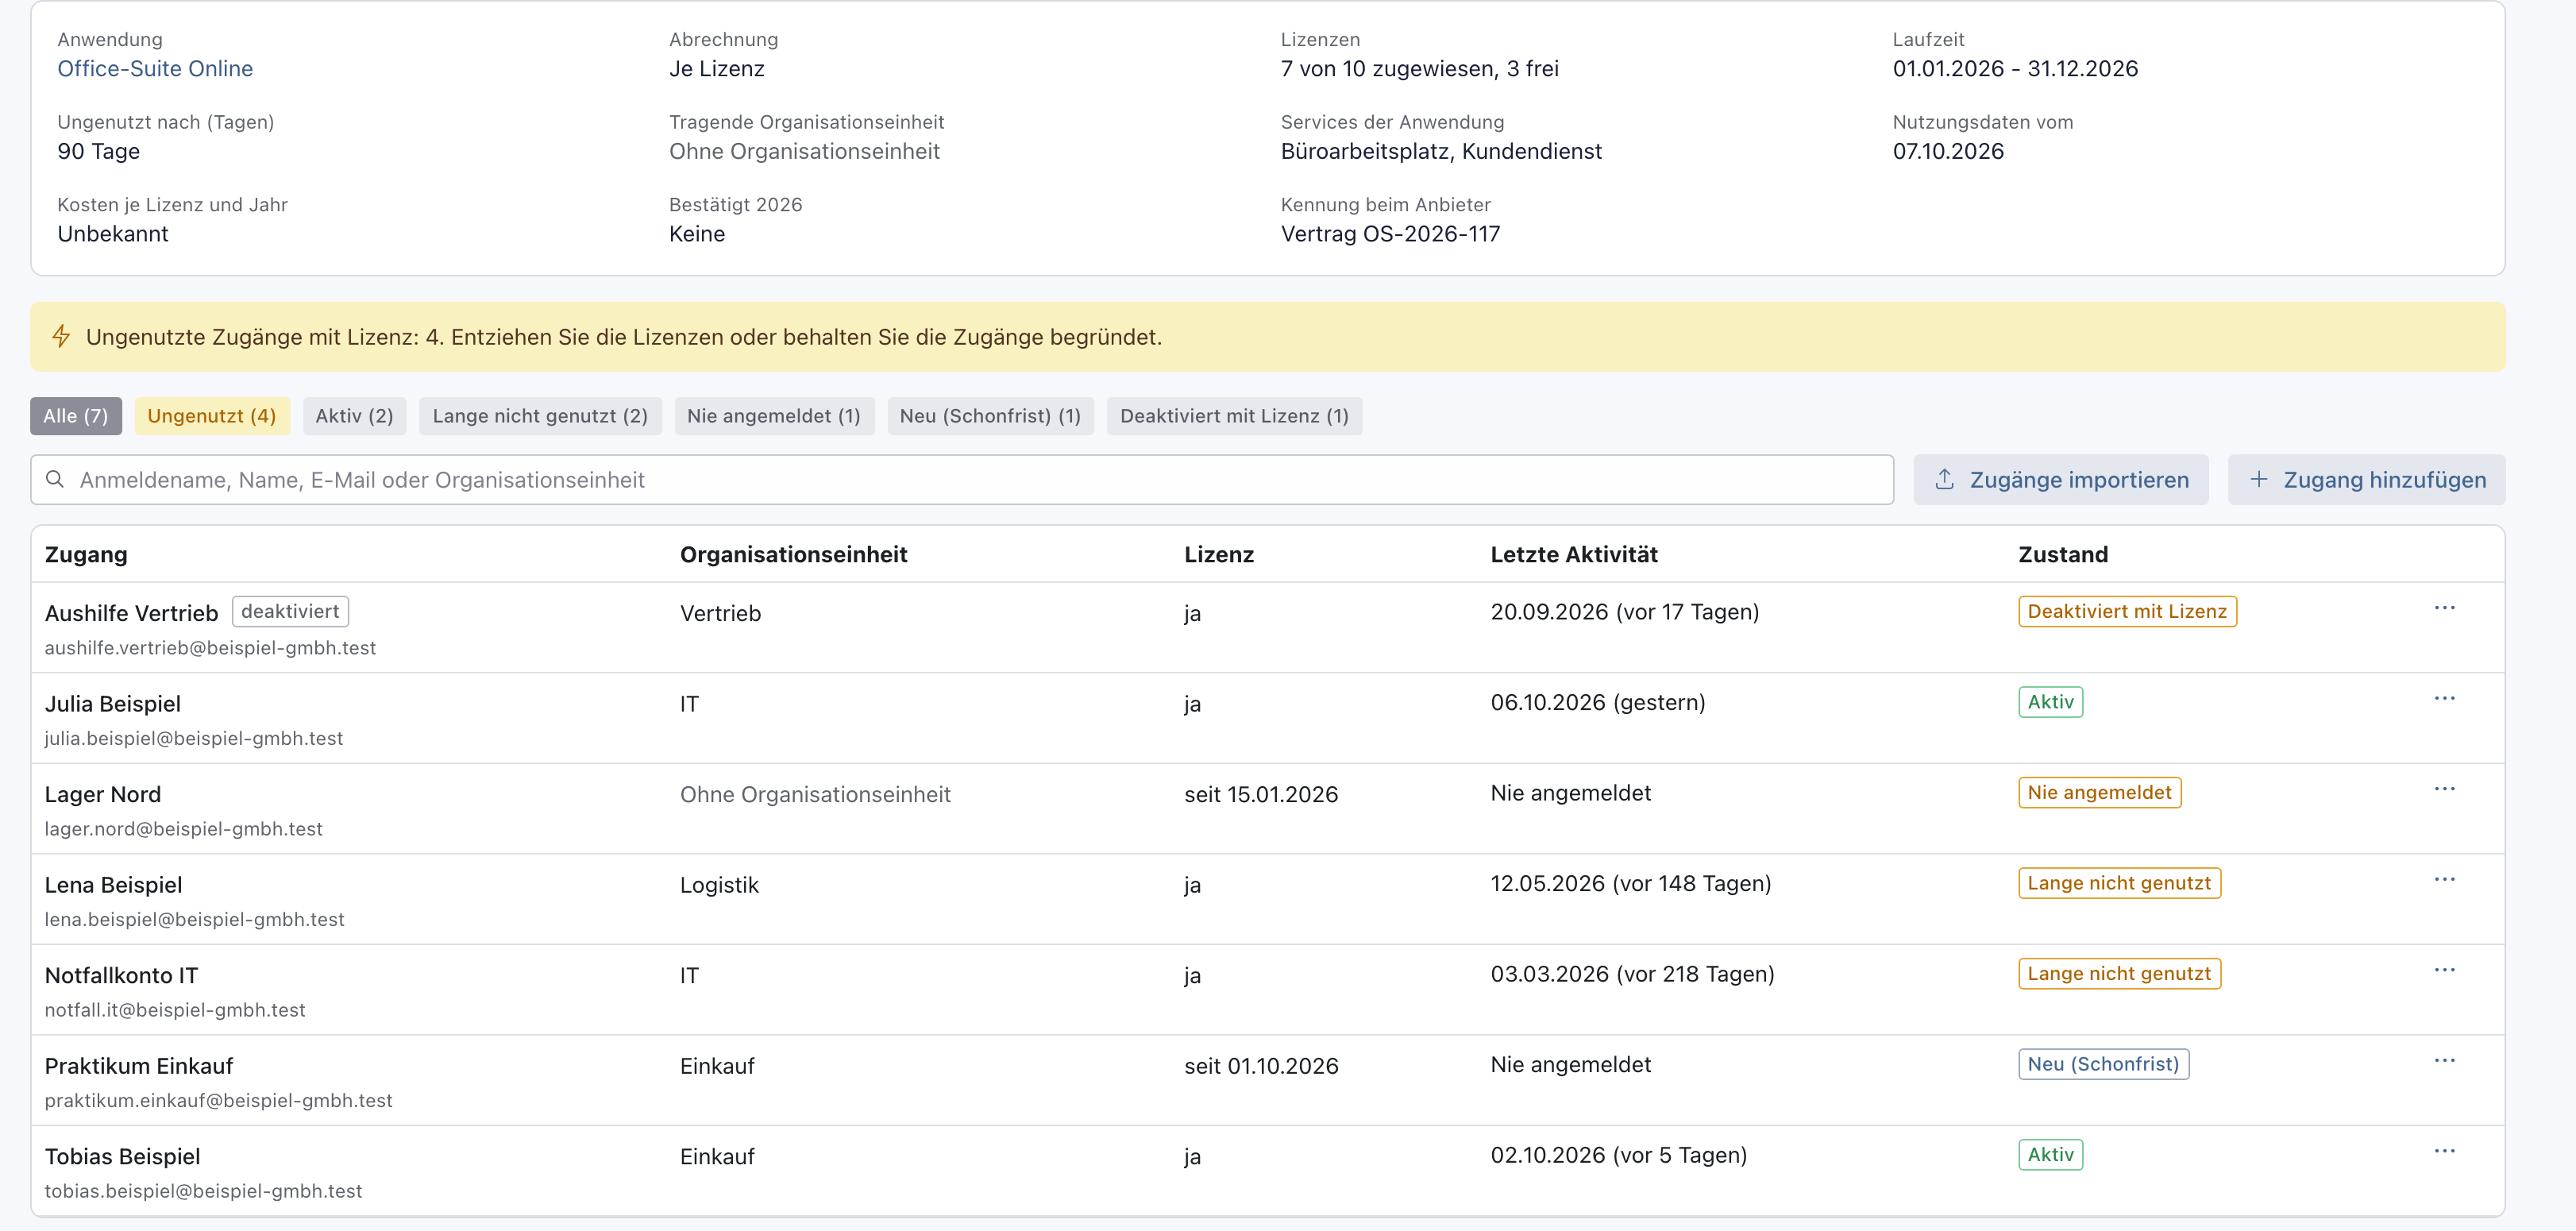Filter by Lange nicht genutzt (2)
Viewport: 2576px width, 1231px height.
540,416
